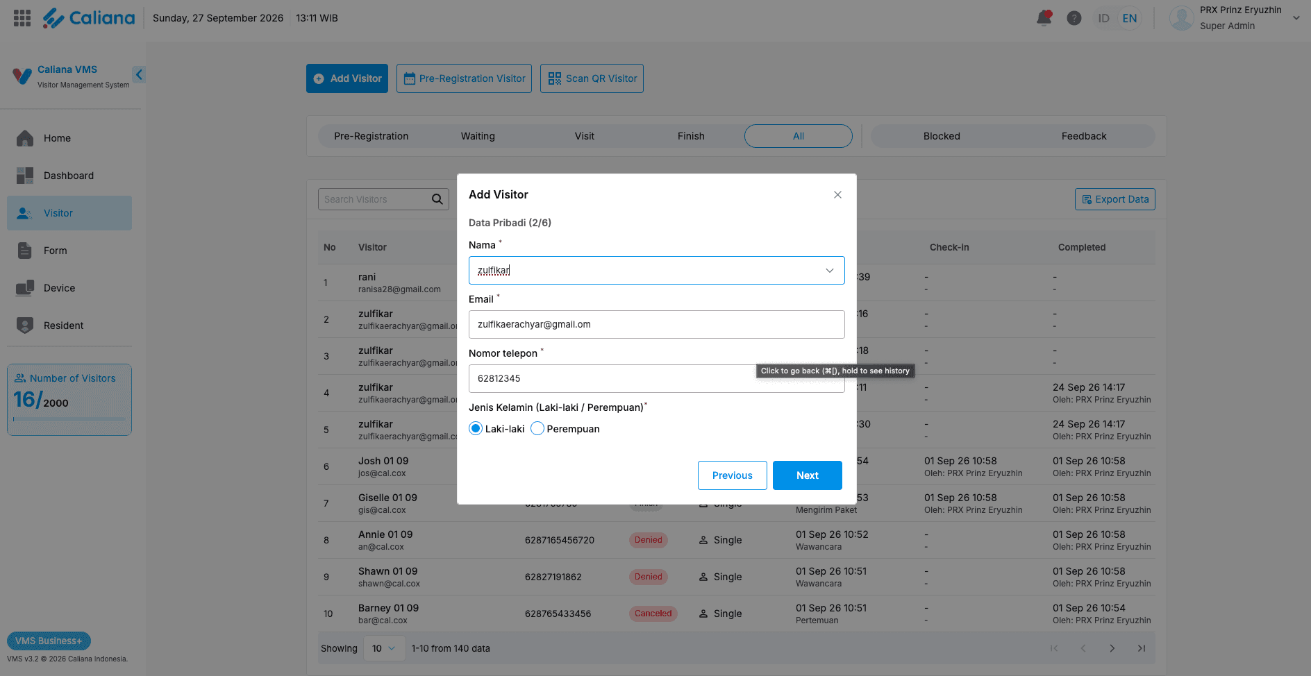Switch language to ID

coord(1103,18)
